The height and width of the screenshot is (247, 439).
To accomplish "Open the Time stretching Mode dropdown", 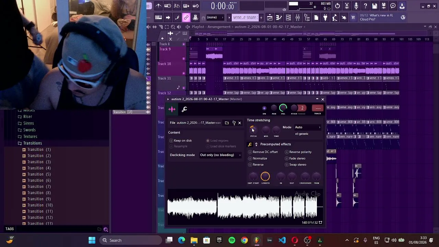I will (x=308, y=127).
